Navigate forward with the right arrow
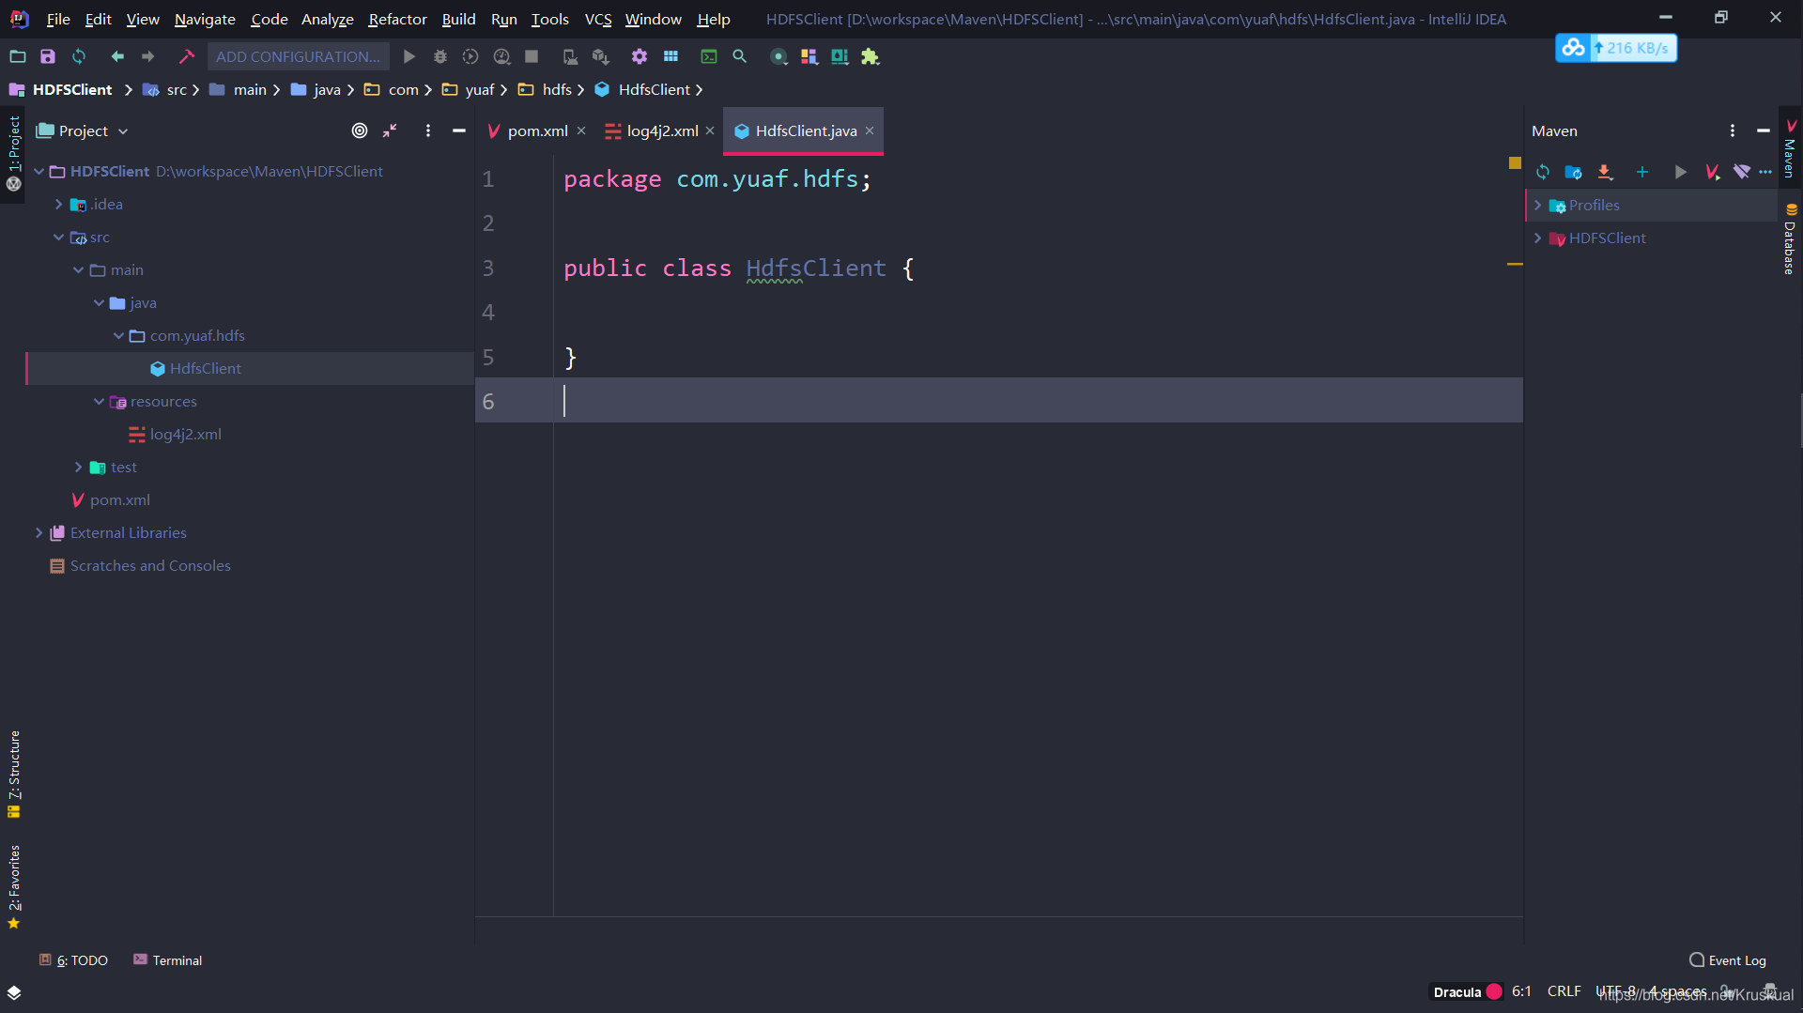 [148, 56]
